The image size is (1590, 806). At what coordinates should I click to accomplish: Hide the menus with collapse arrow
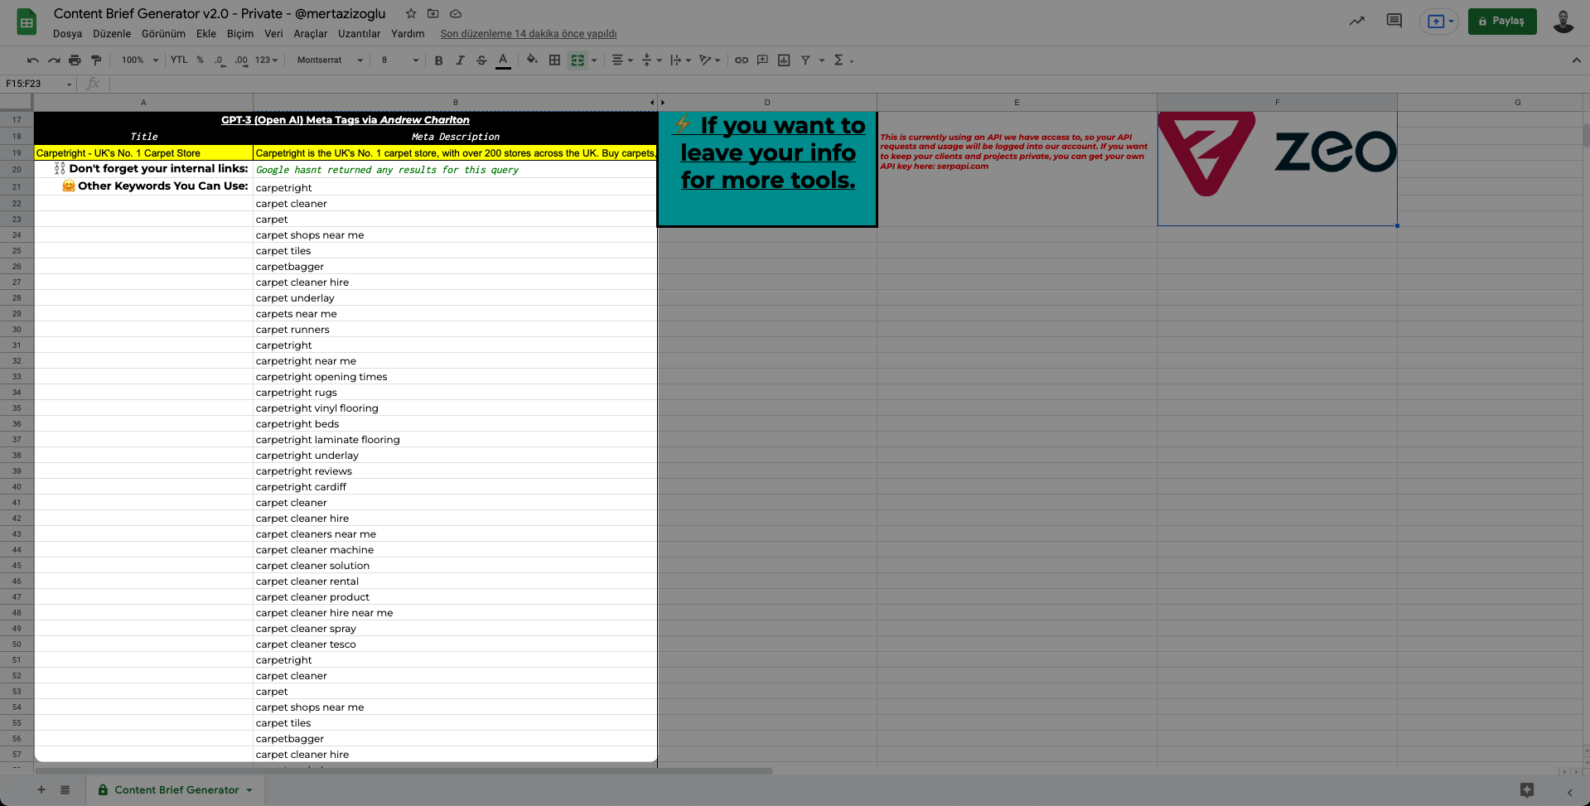(x=1576, y=60)
